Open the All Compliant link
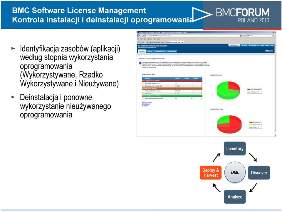282x212 pixels. tap(145, 105)
